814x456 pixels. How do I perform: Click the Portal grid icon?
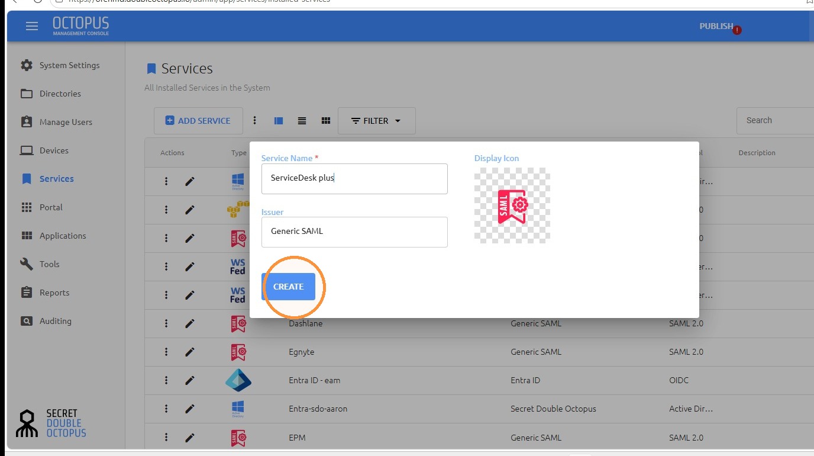[x=27, y=207]
